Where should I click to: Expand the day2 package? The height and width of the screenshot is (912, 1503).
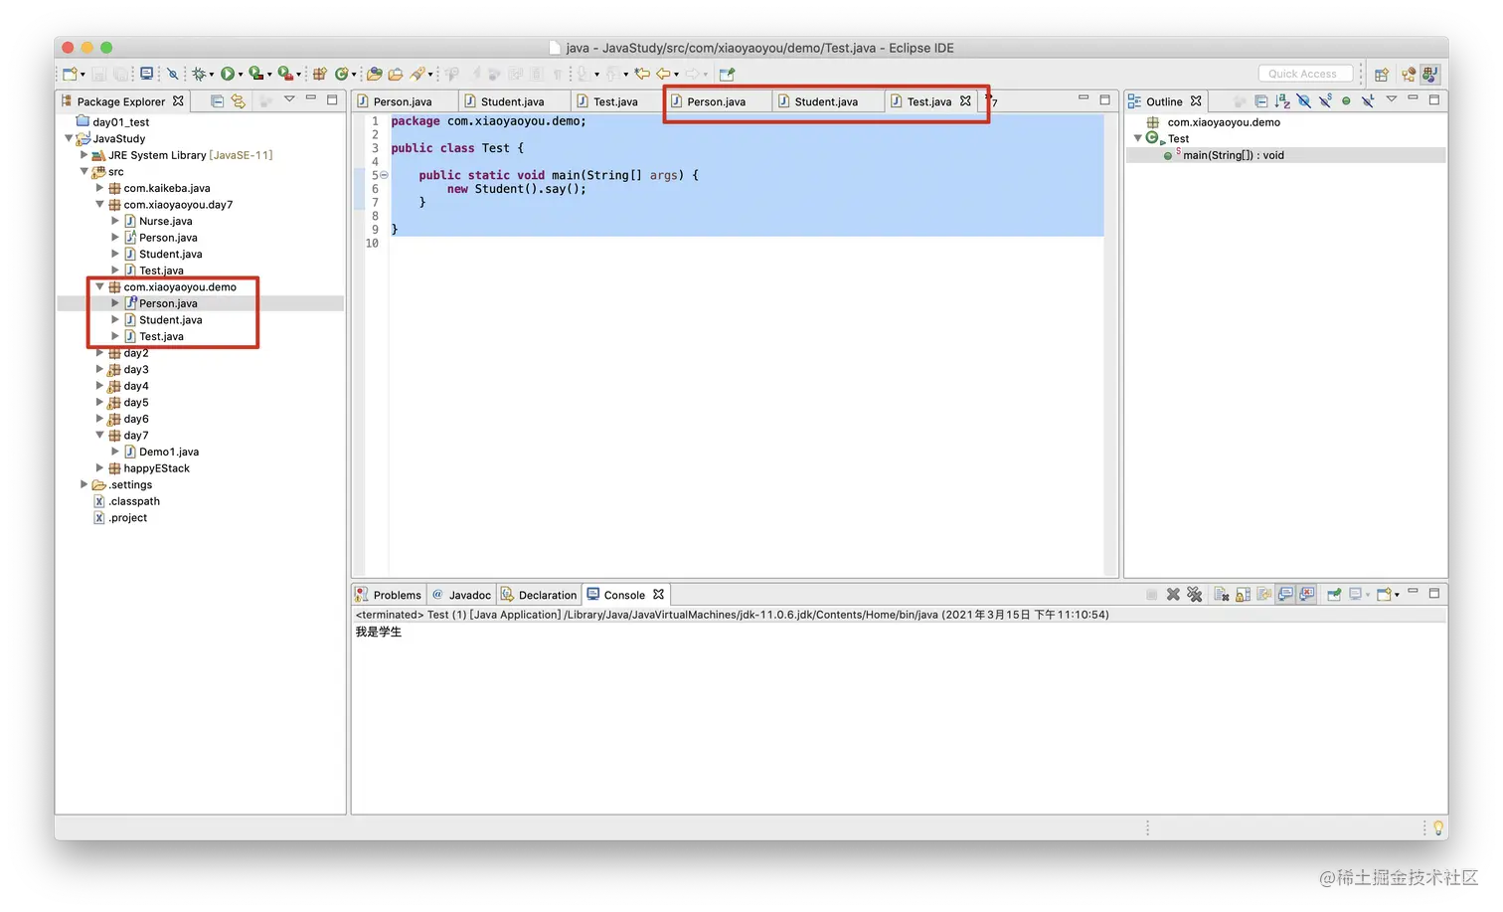99,353
